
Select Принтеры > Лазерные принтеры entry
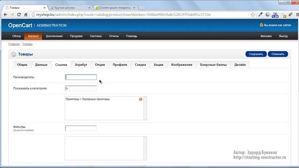point(87,99)
